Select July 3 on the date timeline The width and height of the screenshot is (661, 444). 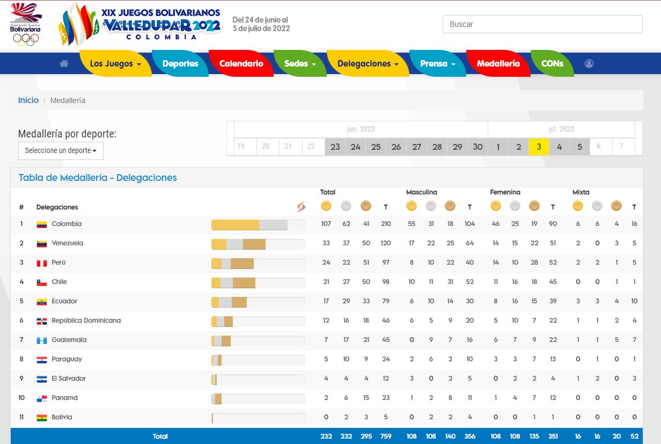[539, 147]
